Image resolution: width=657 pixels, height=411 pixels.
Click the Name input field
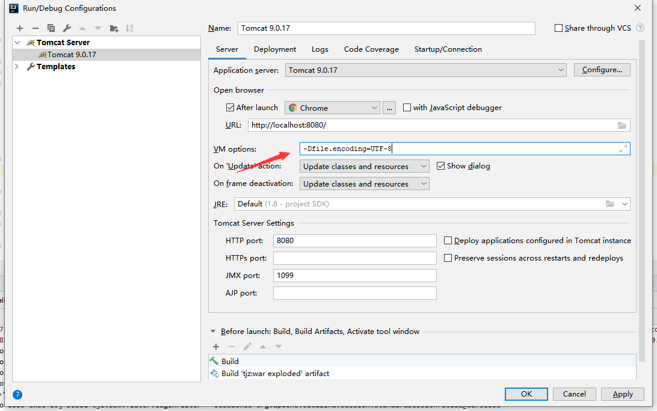click(386, 28)
